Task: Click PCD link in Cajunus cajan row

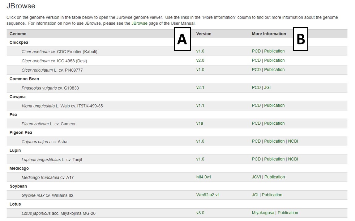Action: point(256,141)
